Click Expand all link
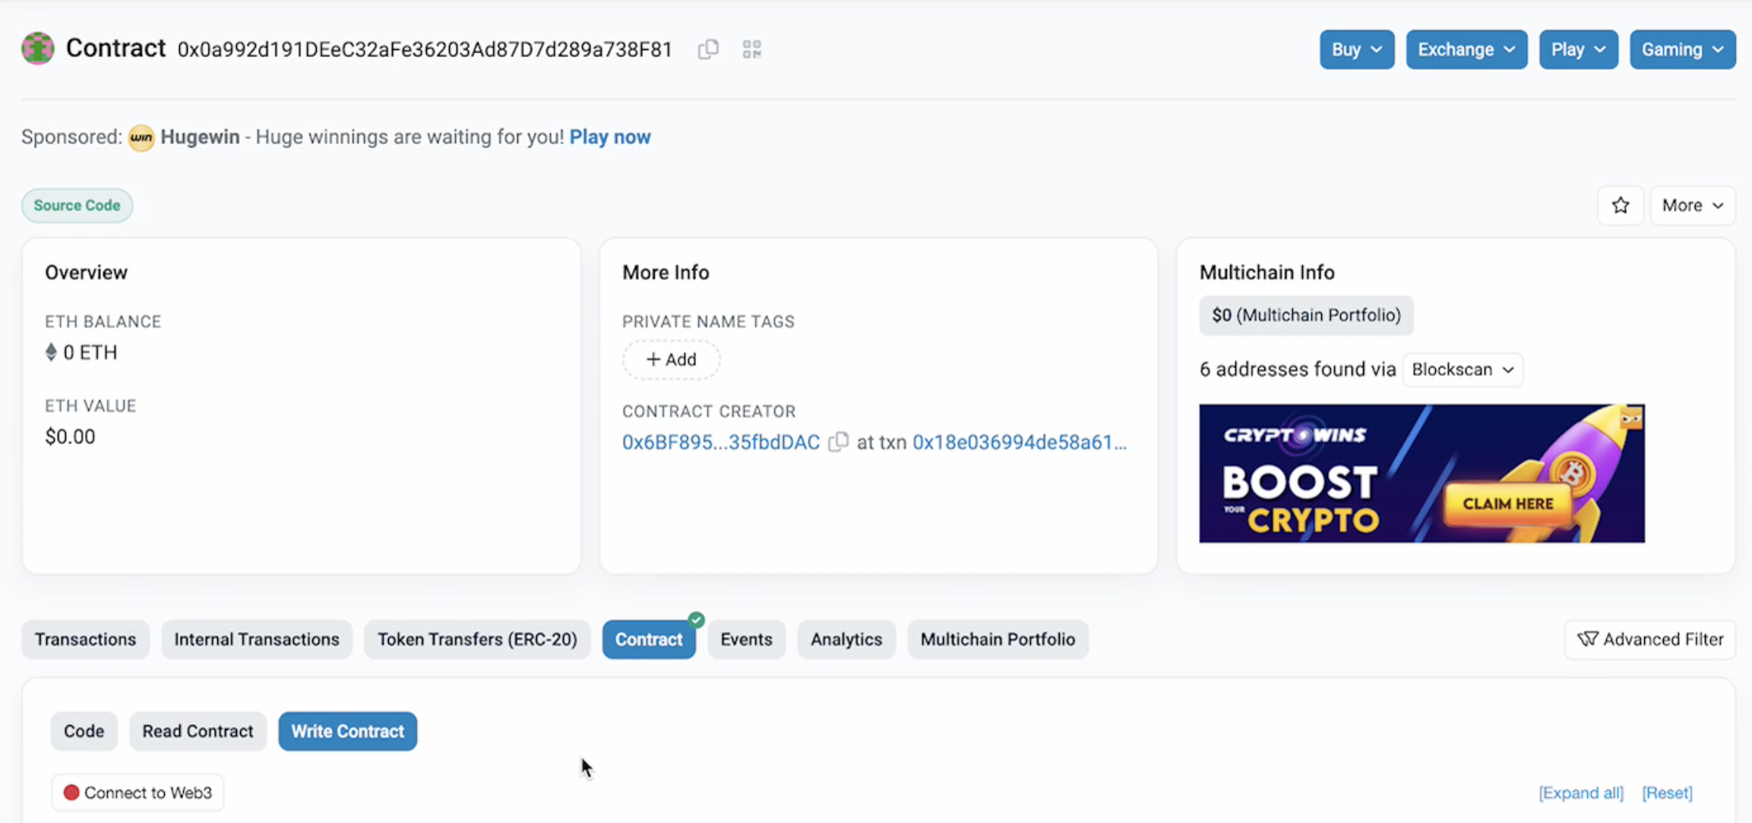 1580,793
